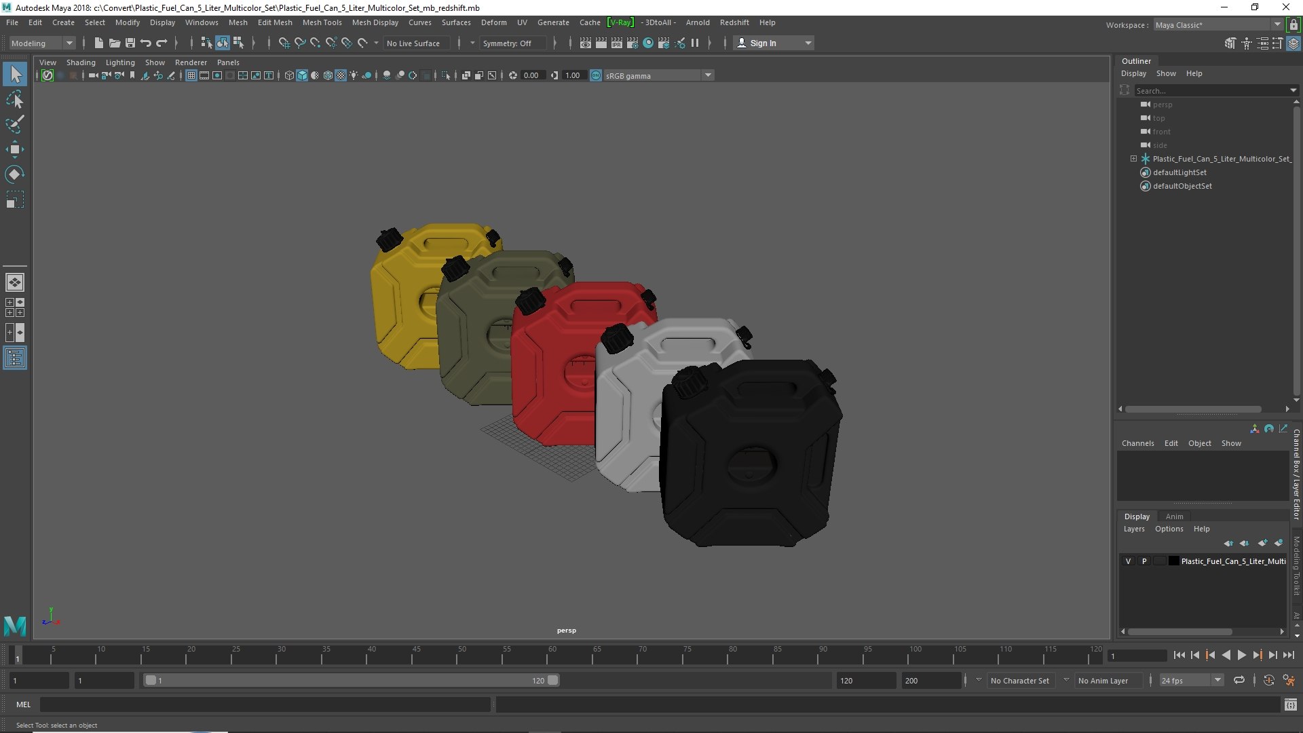
Task: Redo the last action
Action: pos(162,43)
